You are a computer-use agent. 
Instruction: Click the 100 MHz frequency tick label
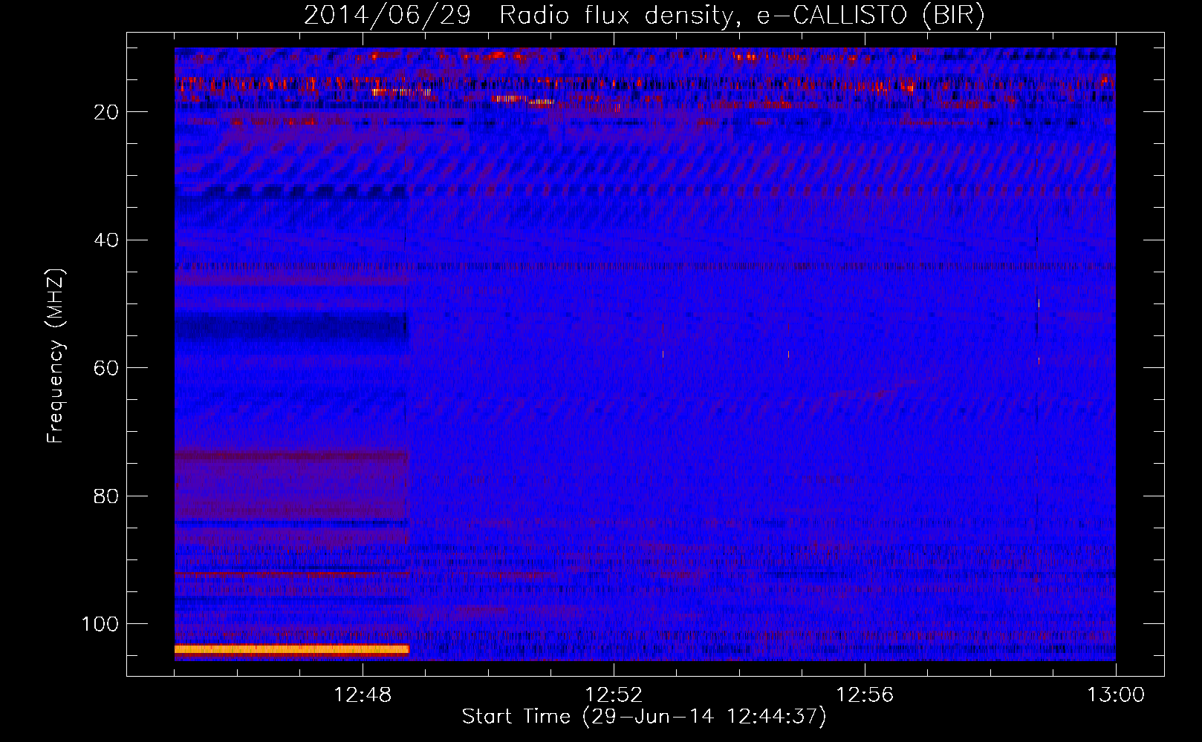[100, 624]
